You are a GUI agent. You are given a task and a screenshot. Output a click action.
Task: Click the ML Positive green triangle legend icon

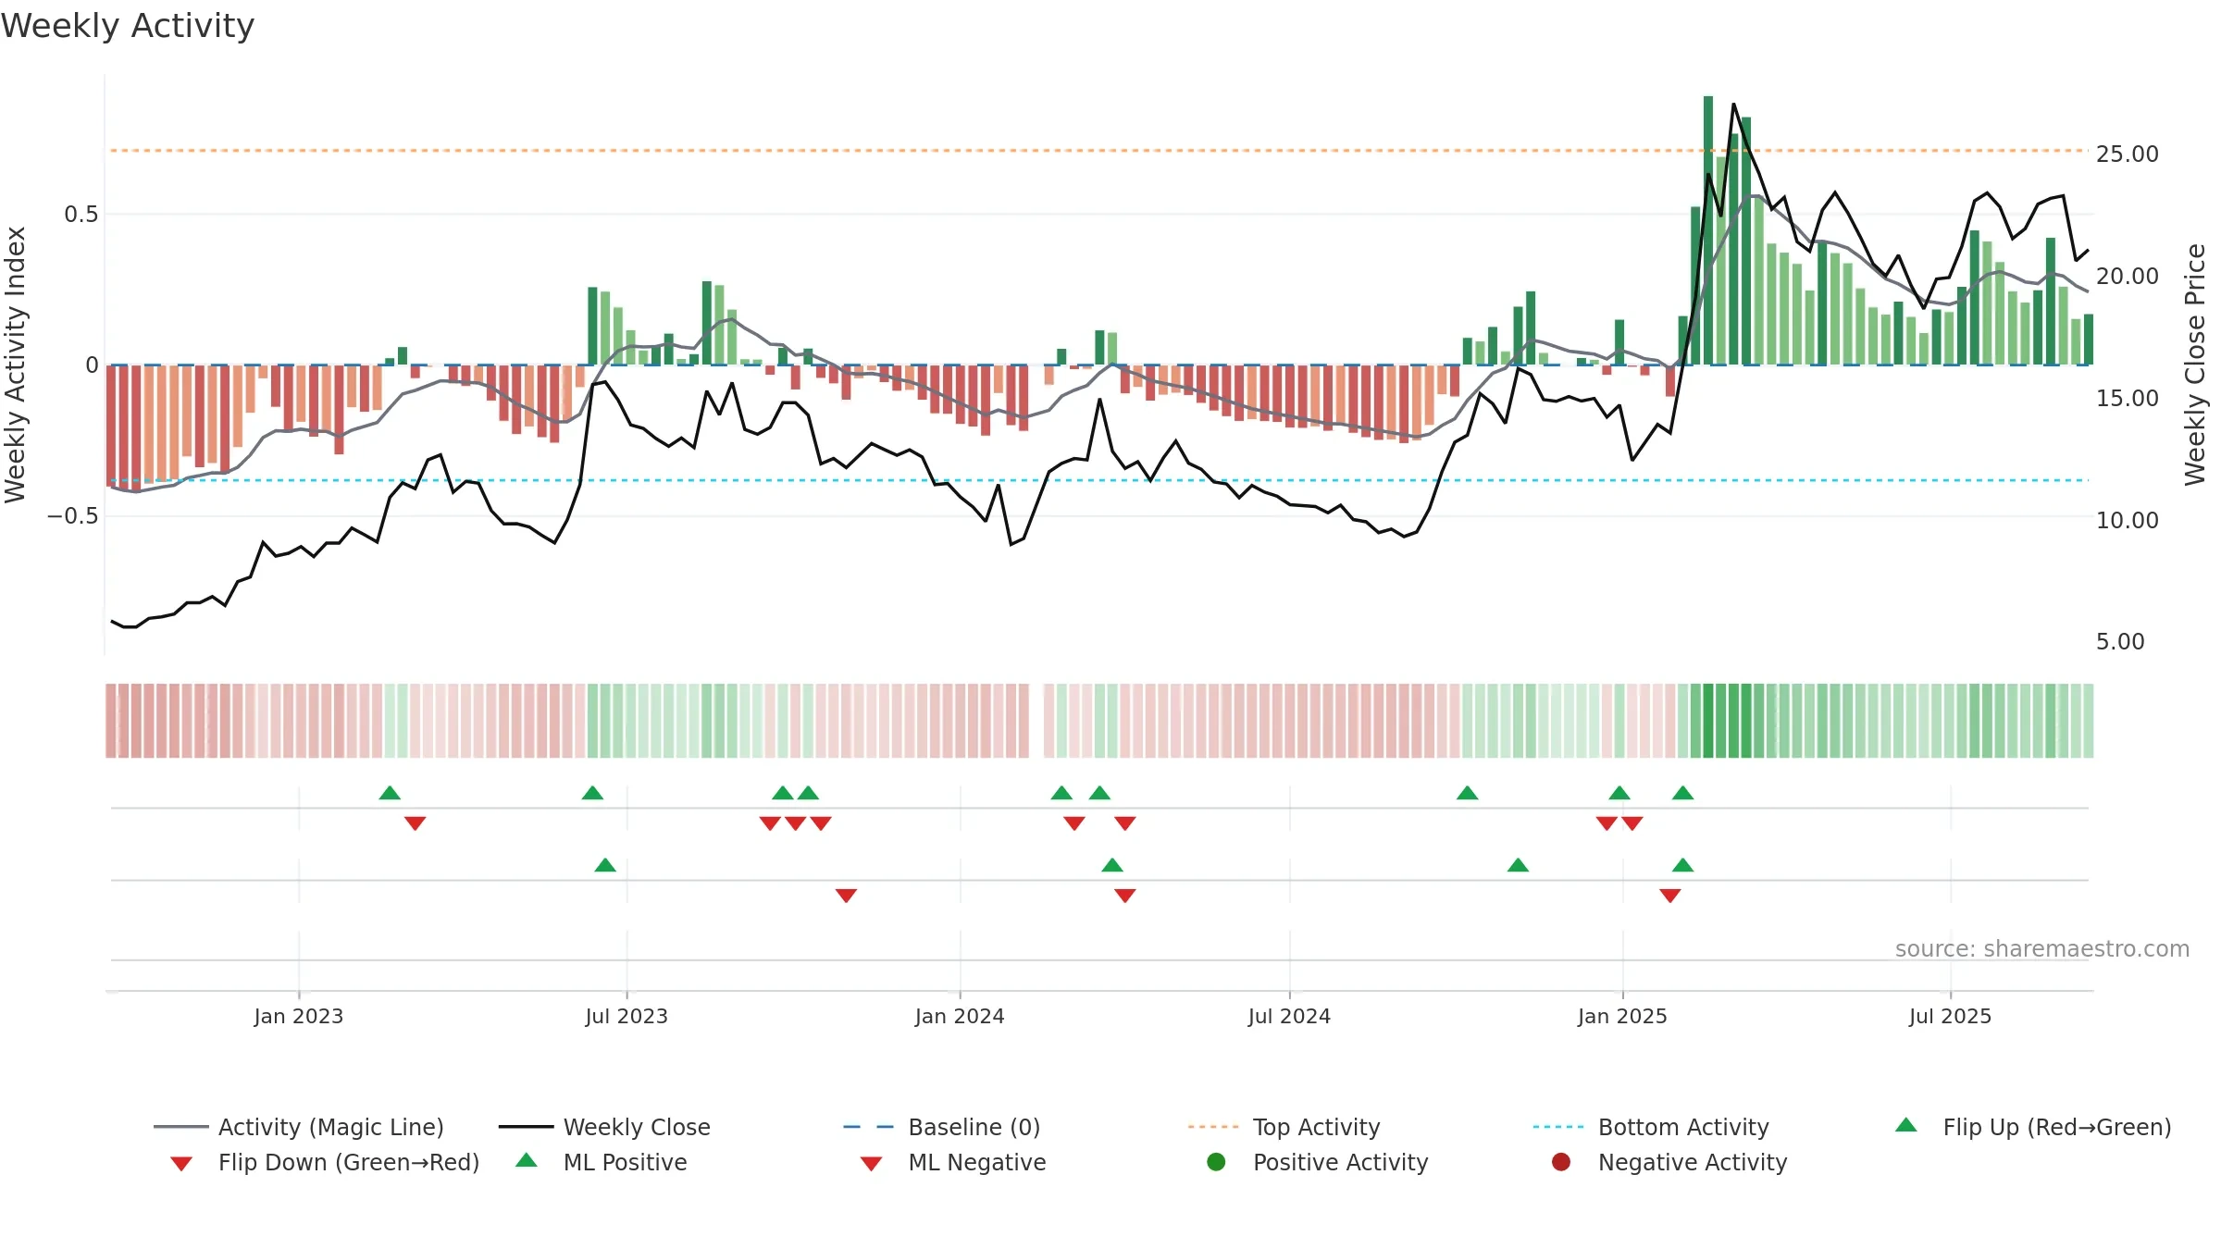527,1160
